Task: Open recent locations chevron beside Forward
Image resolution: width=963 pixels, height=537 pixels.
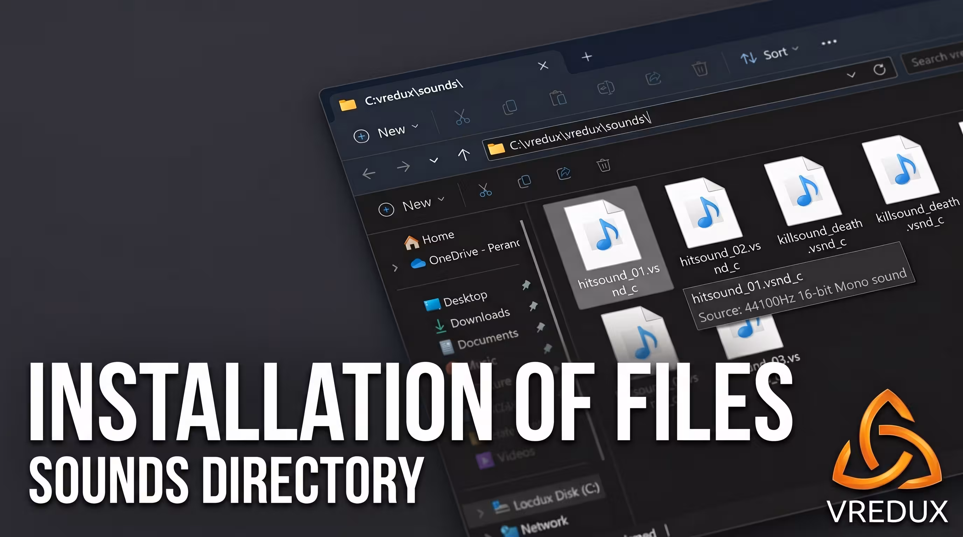Action: 434,160
